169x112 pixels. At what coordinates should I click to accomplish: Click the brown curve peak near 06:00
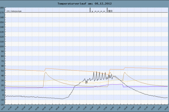(46, 72)
